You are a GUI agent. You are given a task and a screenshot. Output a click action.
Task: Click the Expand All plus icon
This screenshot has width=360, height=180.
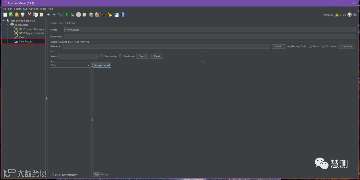pos(48,15)
